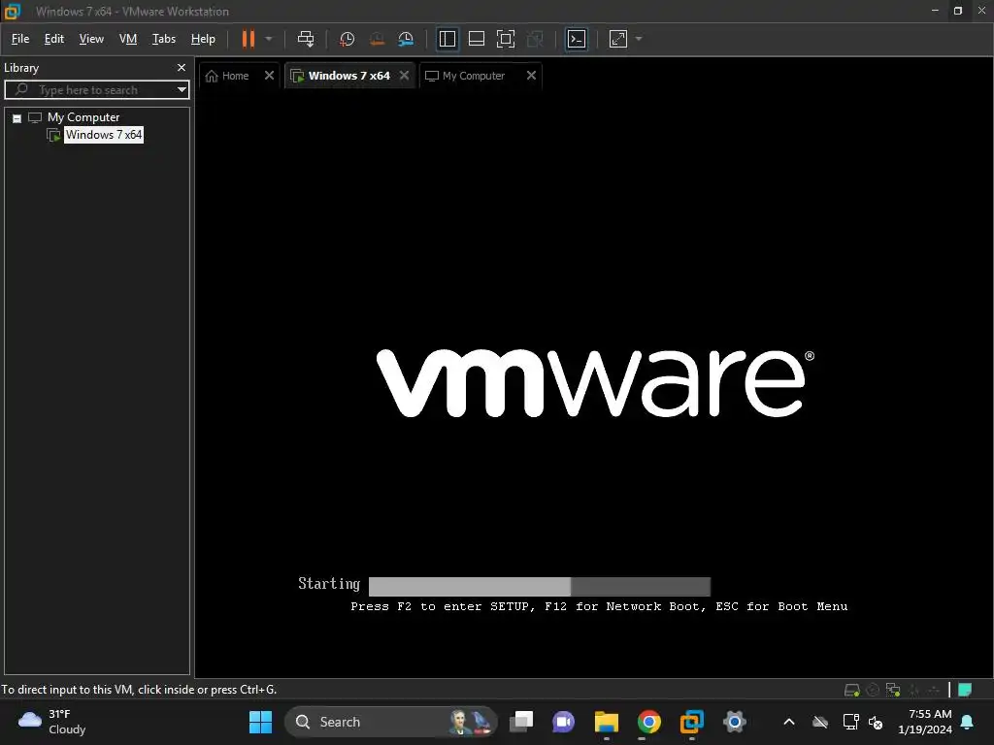
Task: Toggle the console view icon
Action: 577,39
